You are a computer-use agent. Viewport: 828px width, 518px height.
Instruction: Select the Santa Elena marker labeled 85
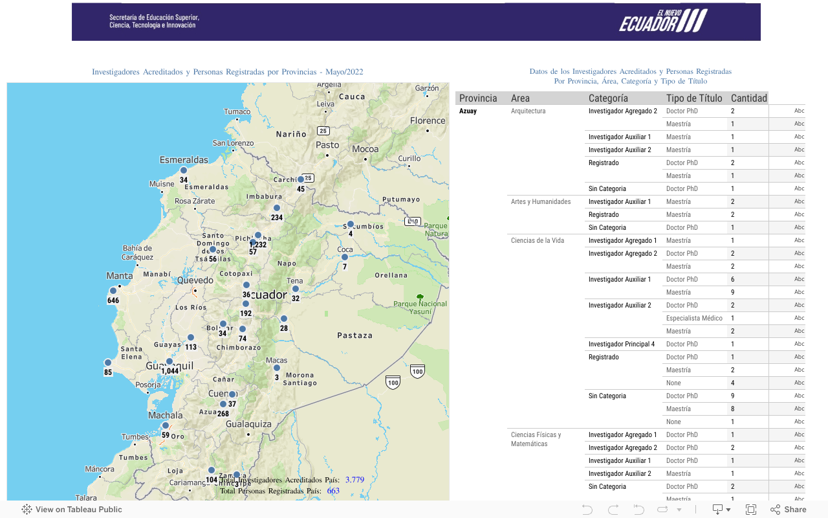point(108,363)
